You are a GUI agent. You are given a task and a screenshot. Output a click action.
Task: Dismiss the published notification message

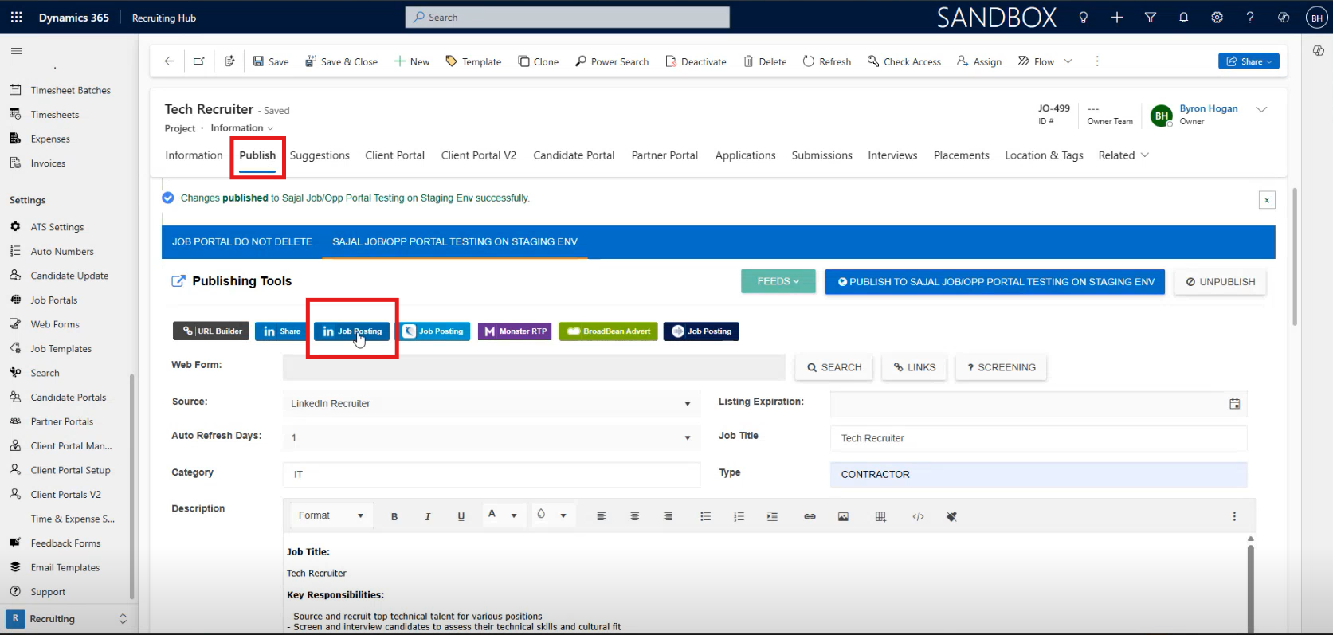pyautogui.click(x=1267, y=200)
